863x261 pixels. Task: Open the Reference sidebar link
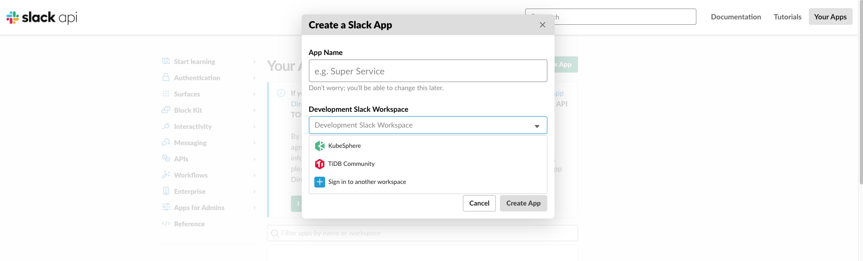[189, 224]
